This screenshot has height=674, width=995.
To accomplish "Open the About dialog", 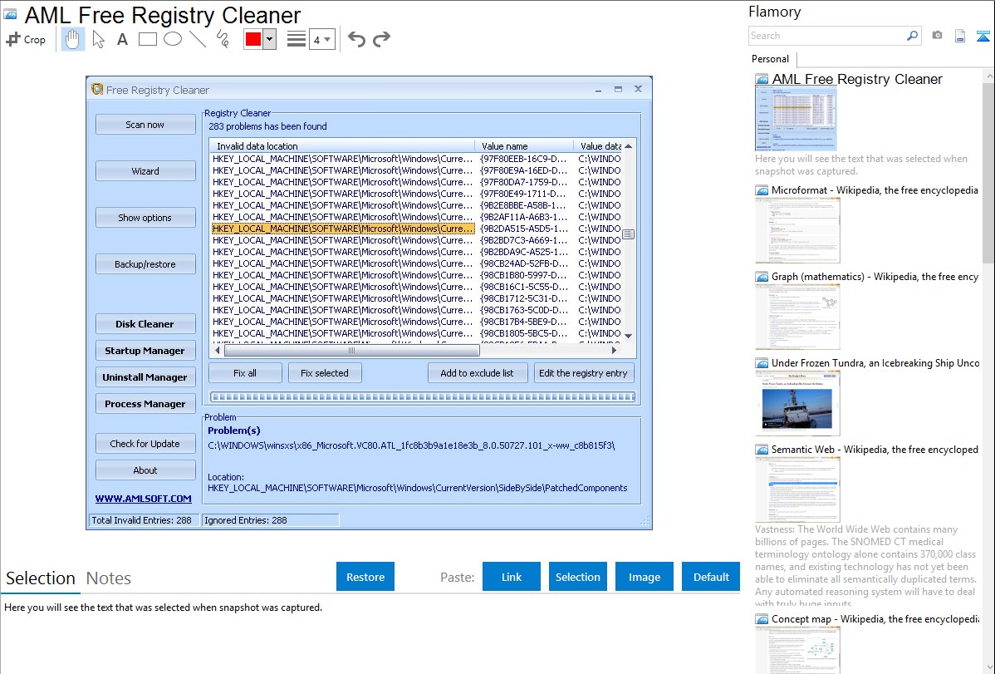I will 145,470.
